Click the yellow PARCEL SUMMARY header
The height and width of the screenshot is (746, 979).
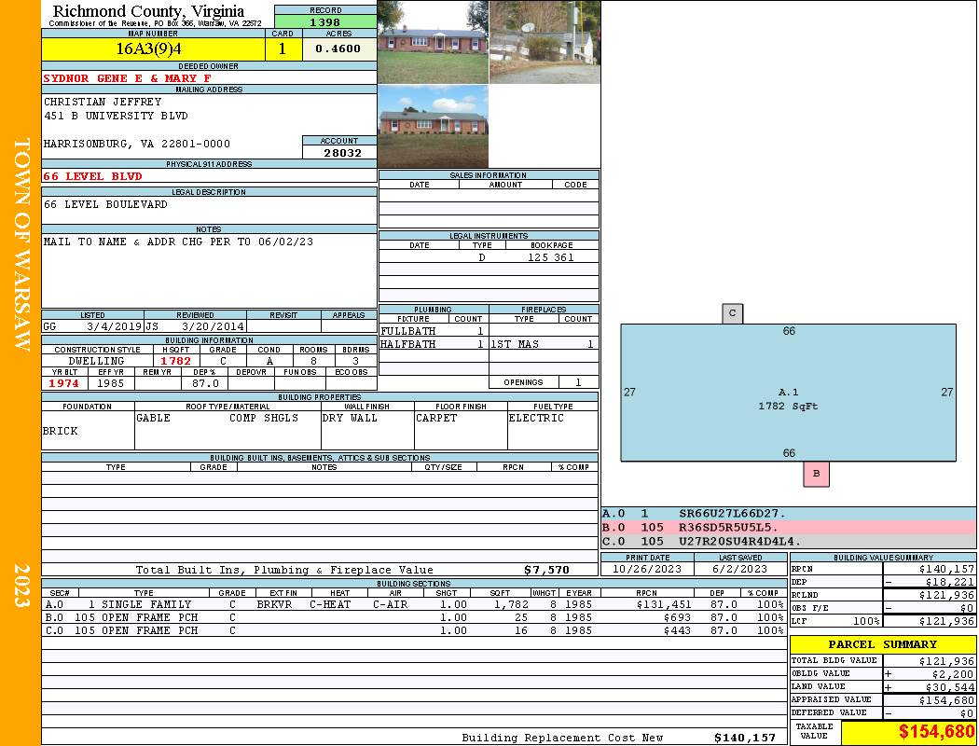[x=882, y=644]
